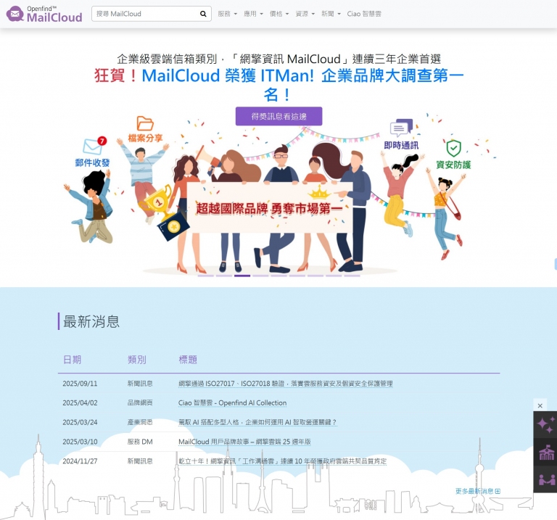557x520 pixels.
Task: Focus the 搜尋 MailCloud search field
Action: (144, 14)
